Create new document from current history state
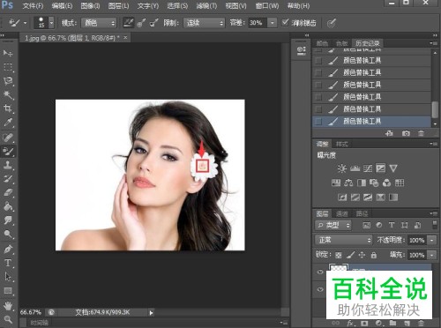The width and height of the screenshot is (441, 328). point(390,133)
